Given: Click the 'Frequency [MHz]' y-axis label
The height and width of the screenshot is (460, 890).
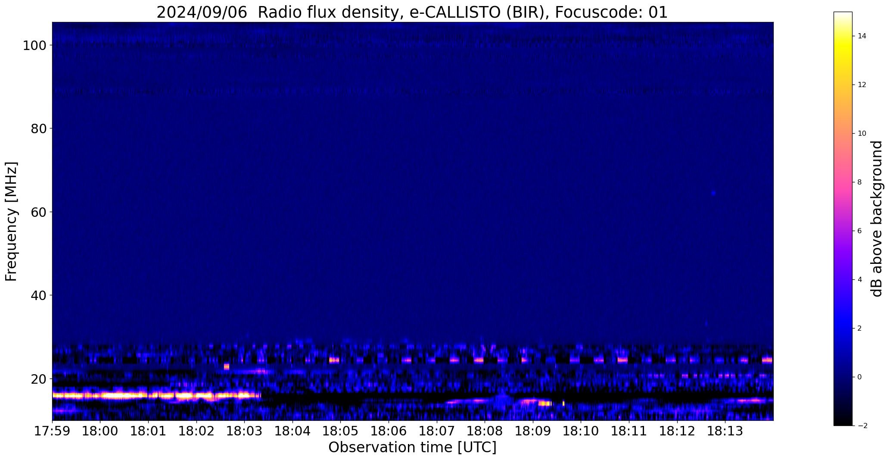Looking at the screenshot, I should (12, 222).
